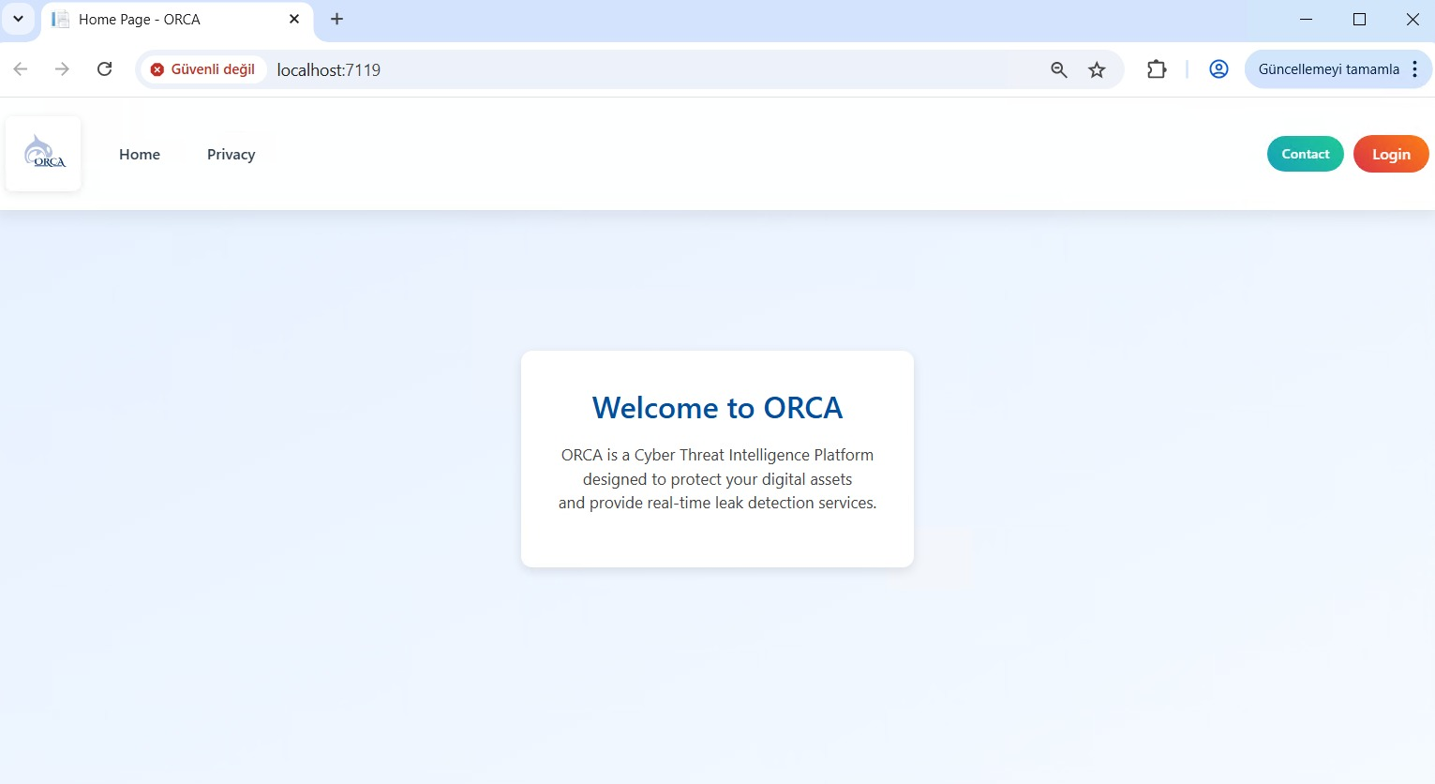This screenshot has width=1435, height=784.
Task: Click the ORCA logo
Action: click(43, 153)
